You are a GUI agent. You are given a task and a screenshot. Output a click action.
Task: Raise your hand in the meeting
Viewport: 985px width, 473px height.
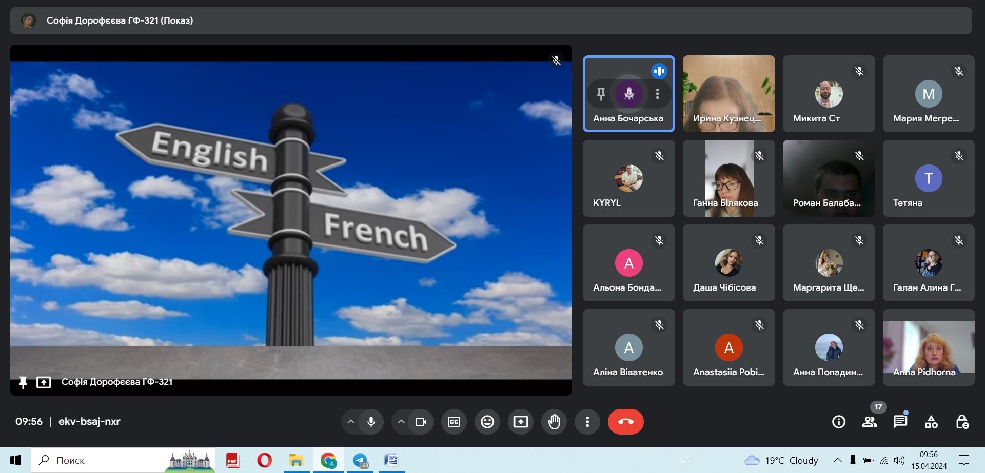pos(554,422)
